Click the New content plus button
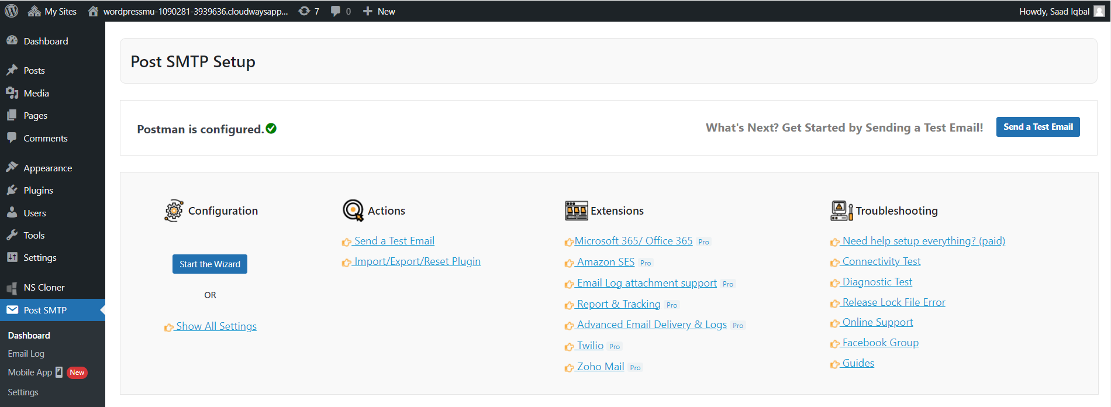 point(379,11)
